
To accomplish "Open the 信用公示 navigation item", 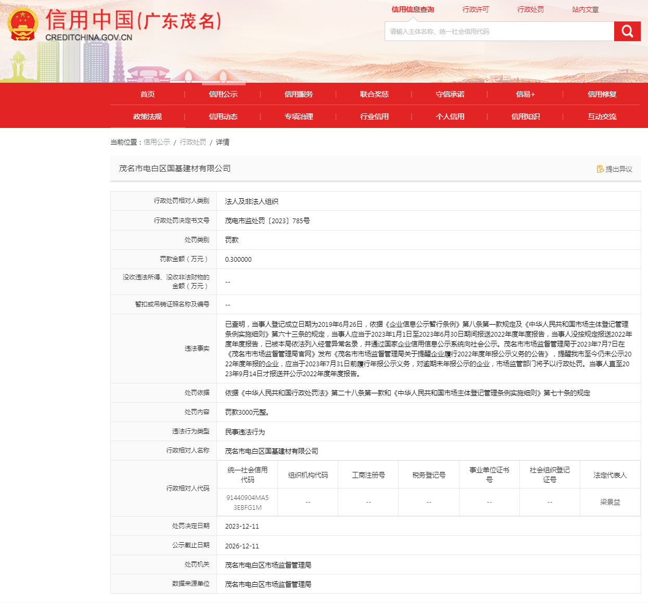I will click(223, 94).
